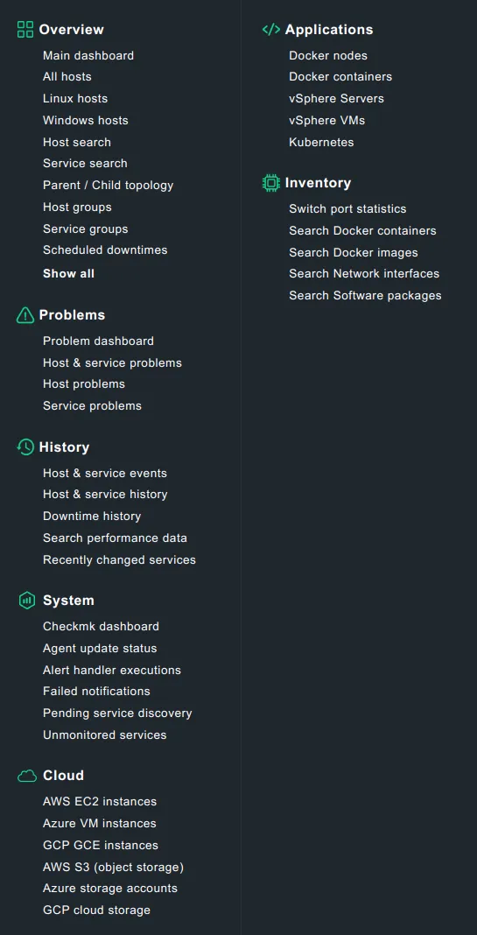Click the Problems warning triangle icon

(25, 315)
